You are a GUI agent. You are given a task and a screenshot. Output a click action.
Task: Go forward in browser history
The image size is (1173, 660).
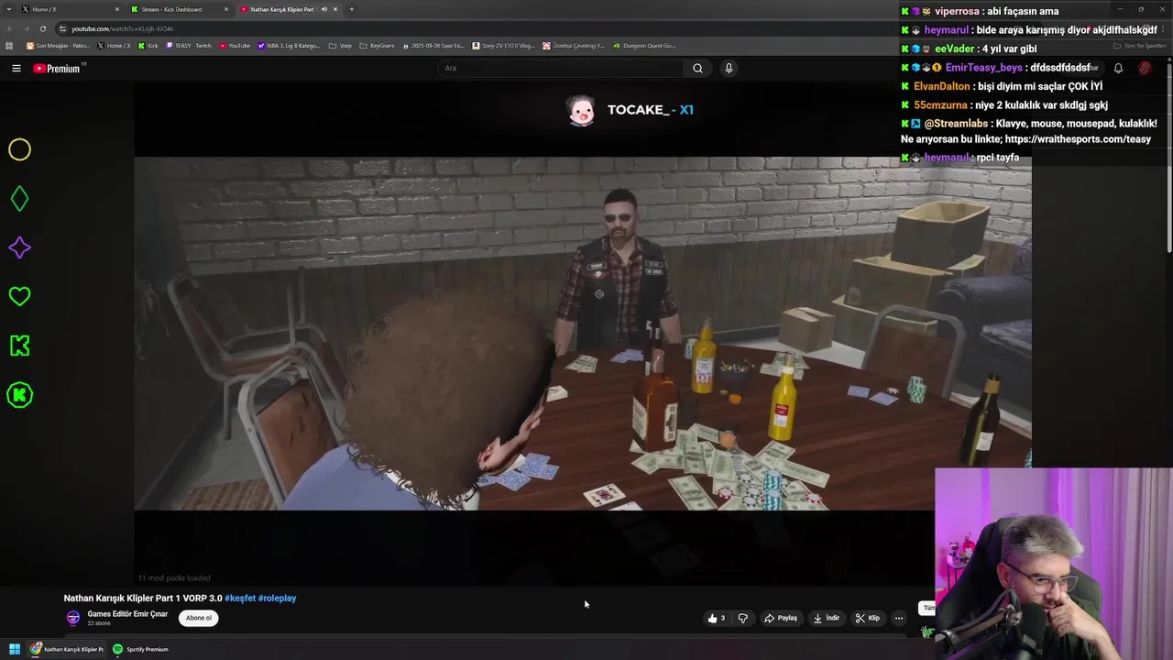tap(27, 28)
